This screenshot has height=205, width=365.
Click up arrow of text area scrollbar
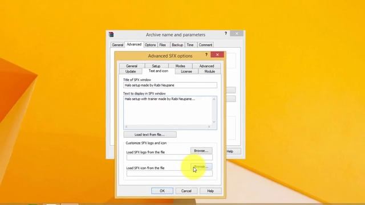[214, 99]
